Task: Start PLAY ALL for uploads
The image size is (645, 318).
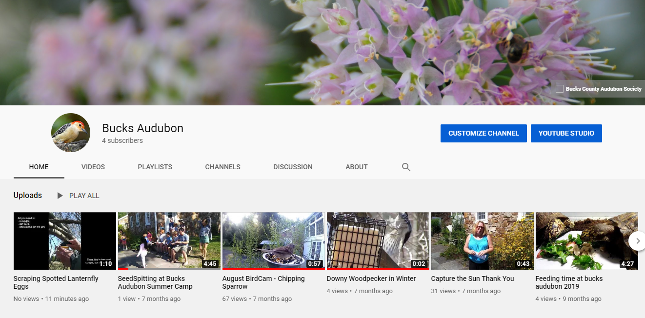Action: pos(78,196)
